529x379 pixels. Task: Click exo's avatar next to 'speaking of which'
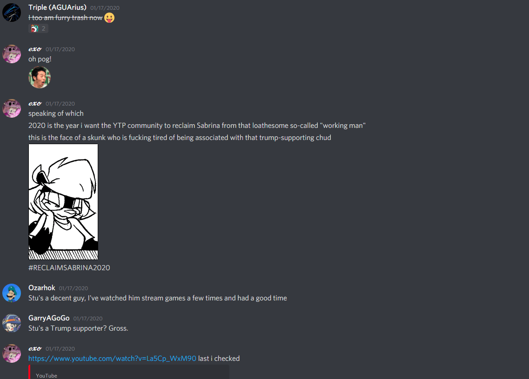tap(12, 108)
